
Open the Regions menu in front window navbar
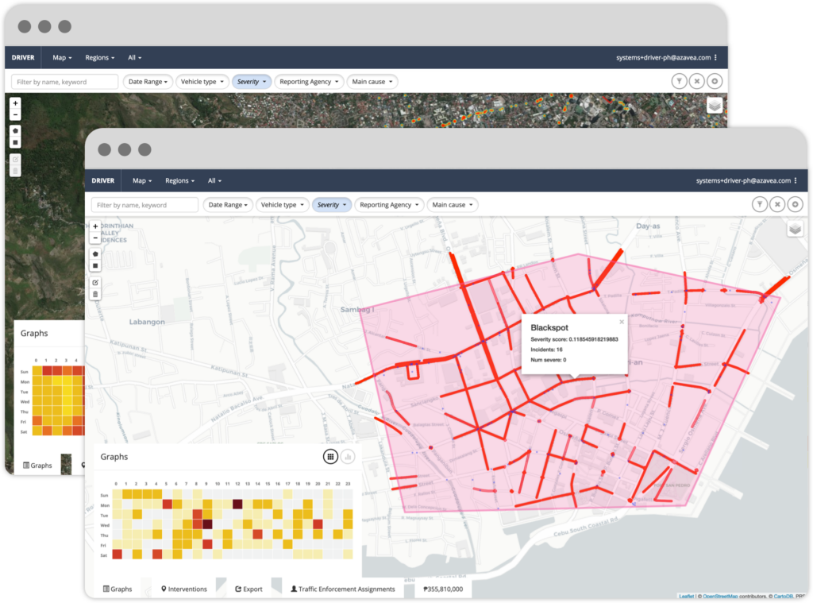(x=179, y=180)
